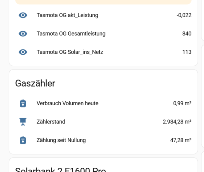This screenshot has height=172, width=204.
Task: Click eye icon beside Tasmota OG Gesamtleistung
Action: pyautogui.click(x=23, y=33)
